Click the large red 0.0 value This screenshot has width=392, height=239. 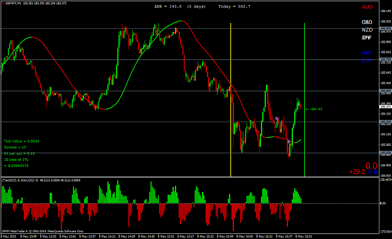click(x=371, y=166)
